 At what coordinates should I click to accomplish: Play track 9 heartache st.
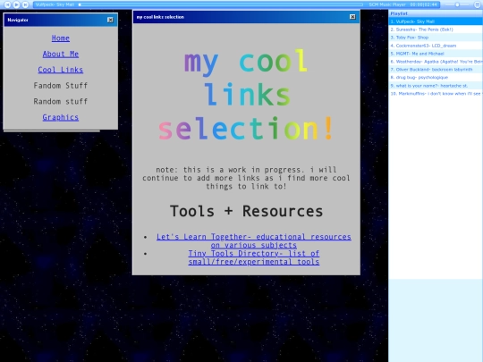click(436, 86)
